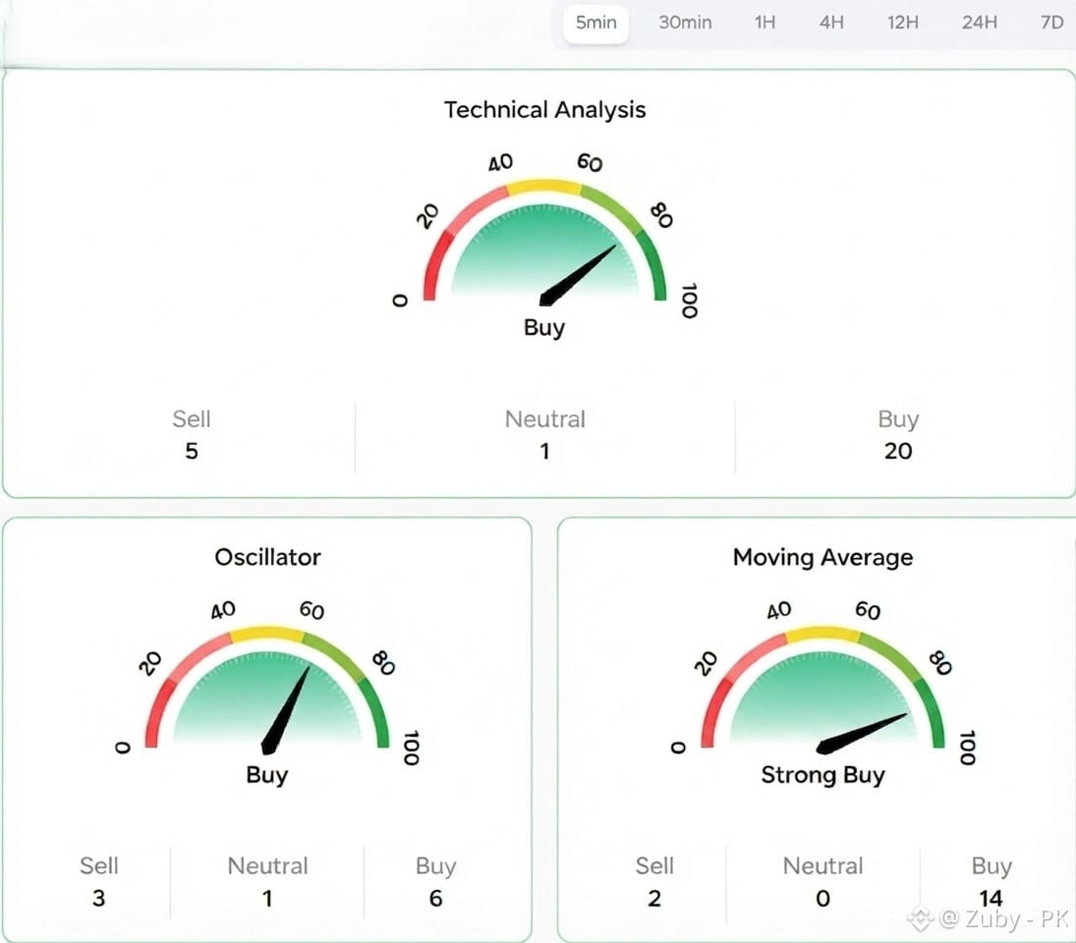Click the Sell label in Oscillator card
1076x943 pixels.
[x=99, y=865]
